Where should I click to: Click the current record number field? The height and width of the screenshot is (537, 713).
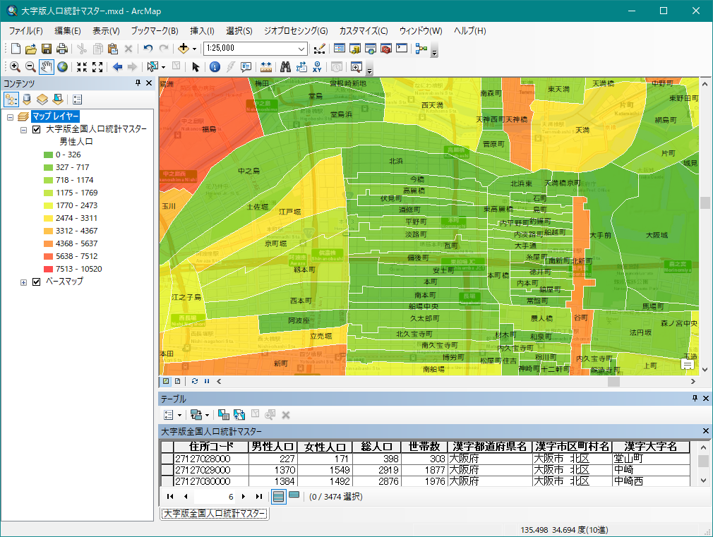pos(215,497)
